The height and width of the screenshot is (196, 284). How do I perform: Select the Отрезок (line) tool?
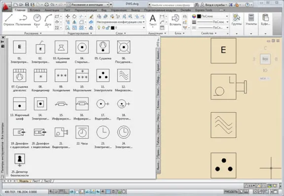[x=9, y=20]
